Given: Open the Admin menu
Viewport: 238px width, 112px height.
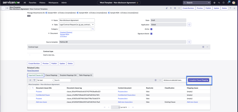Looking at the screenshot, I should [64, 3].
